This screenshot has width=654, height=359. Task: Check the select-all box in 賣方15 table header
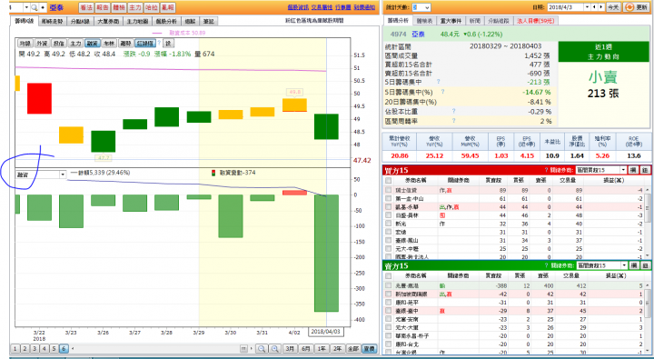pos(389,276)
